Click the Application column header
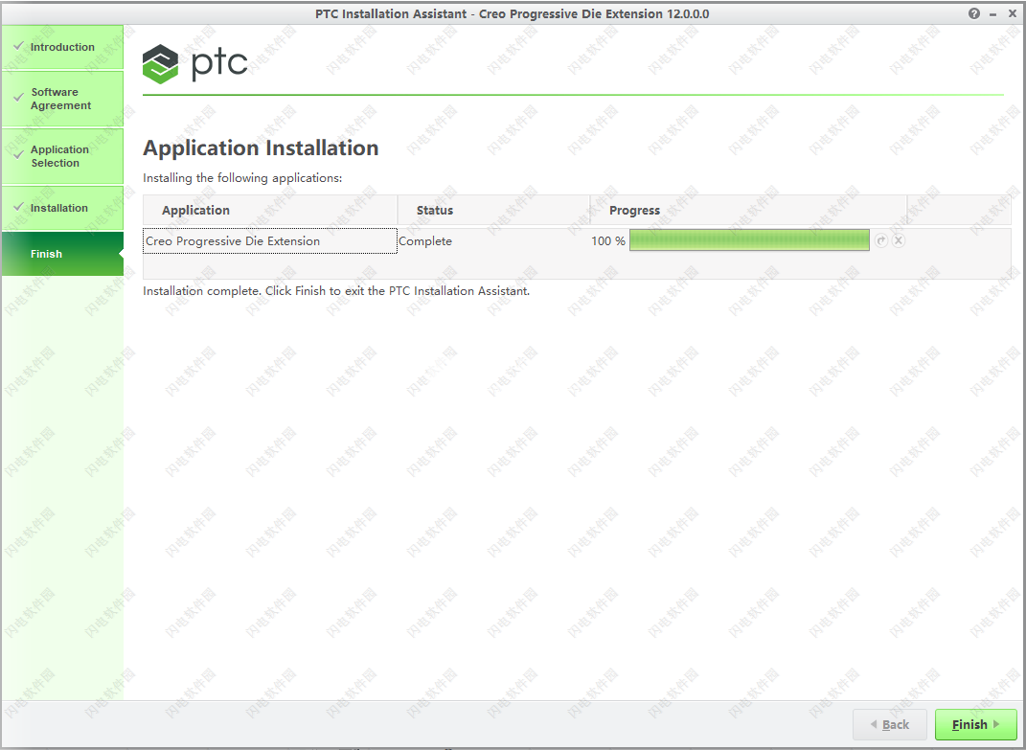This screenshot has height=750, width=1026. click(x=270, y=210)
